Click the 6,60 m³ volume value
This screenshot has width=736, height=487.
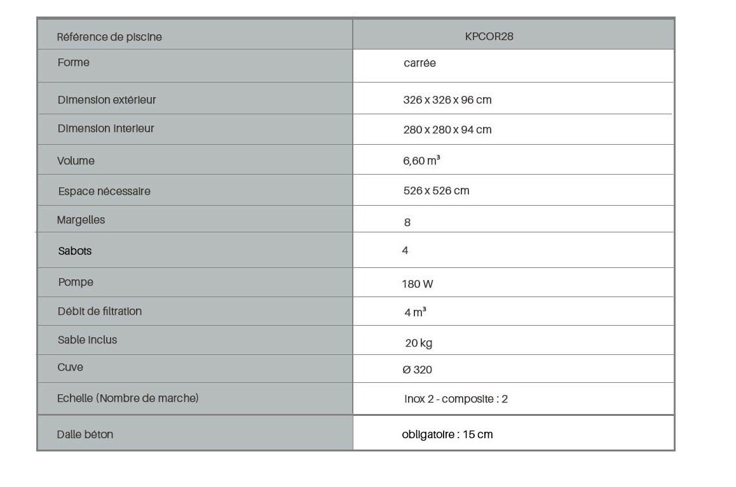click(421, 161)
